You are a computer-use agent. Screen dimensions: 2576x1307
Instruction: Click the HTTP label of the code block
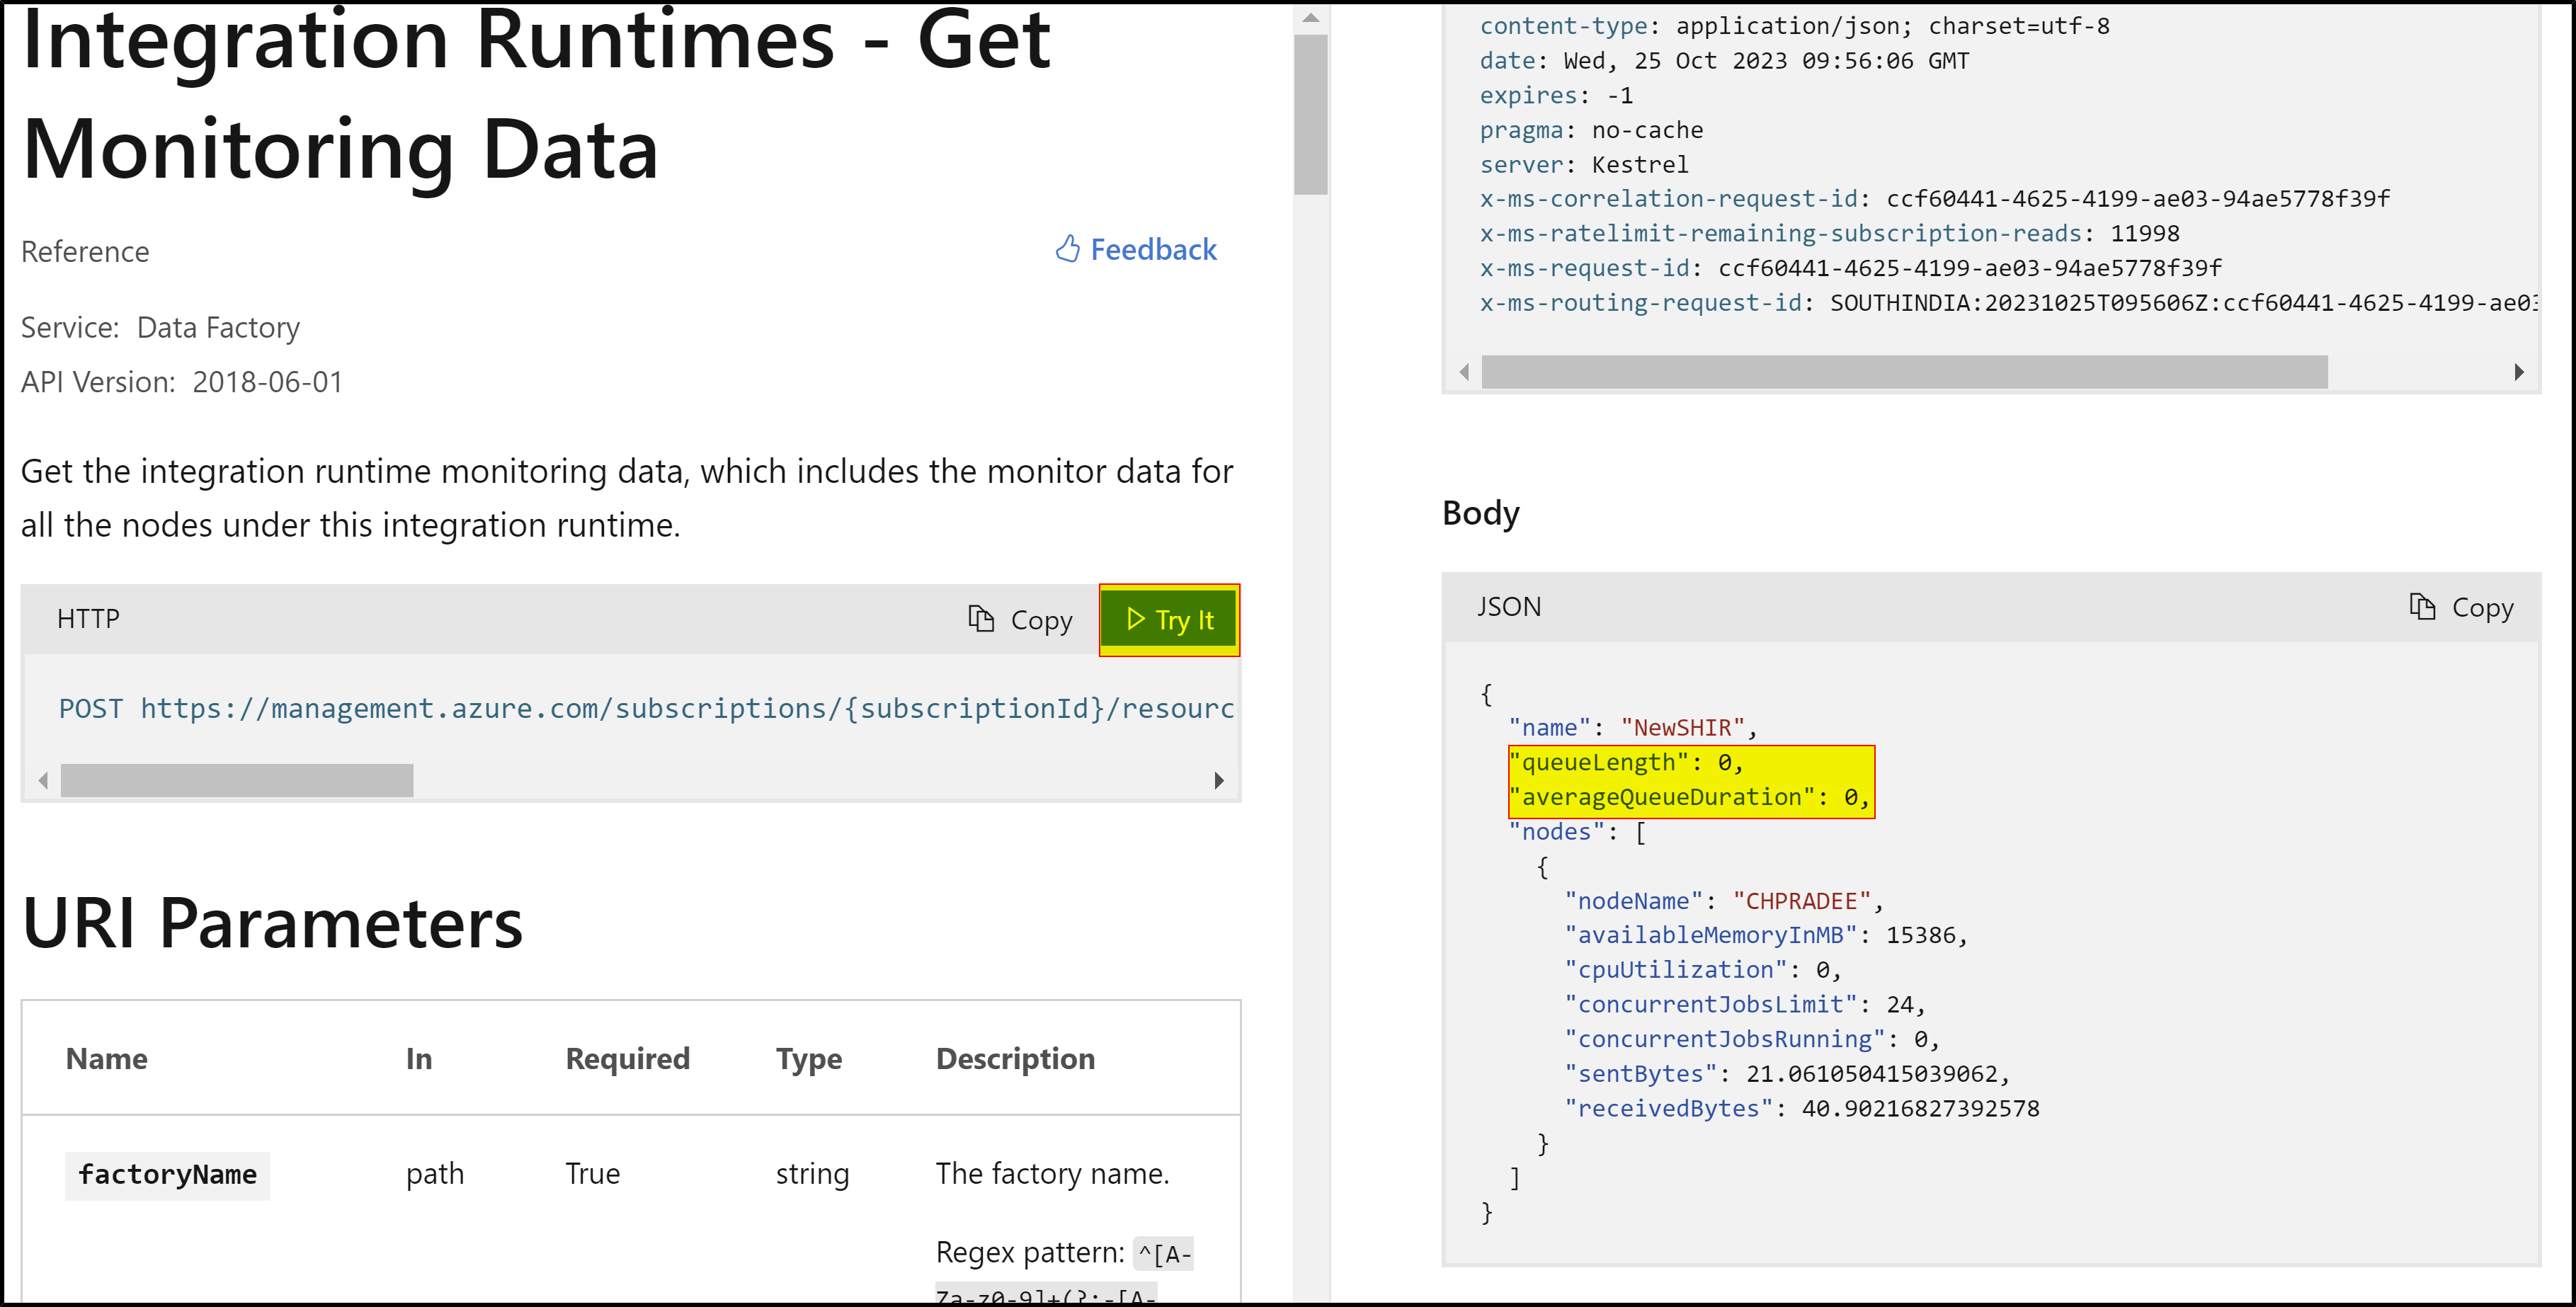pos(88,619)
